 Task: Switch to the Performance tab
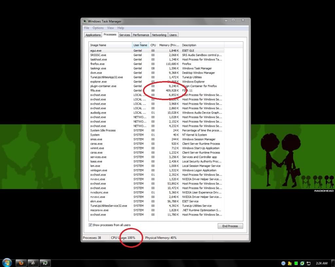click(141, 35)
